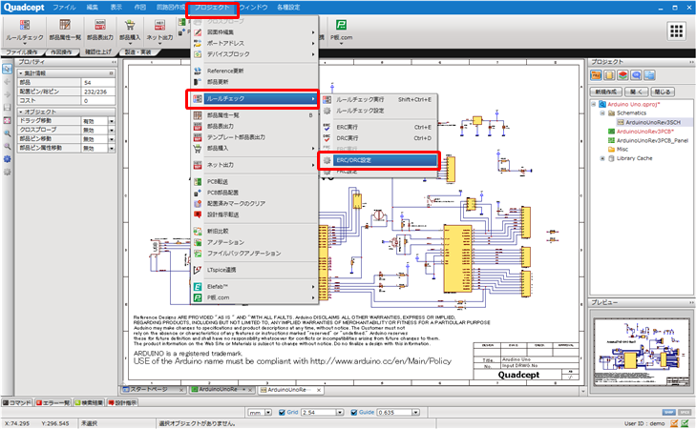This screenshot has height=429, width=696.
Task: Collapse the オブジェクト section
Action: tap(20, 112)
